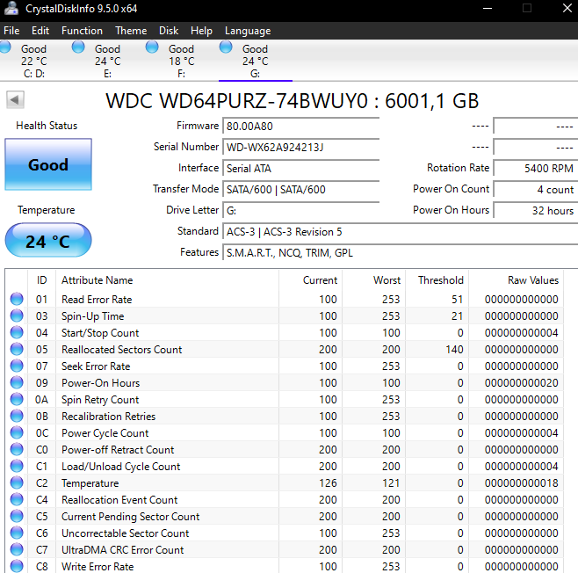Viewport: 578px width, 573px height.
Task: Open the Language menu
Action: coord(248,31)
